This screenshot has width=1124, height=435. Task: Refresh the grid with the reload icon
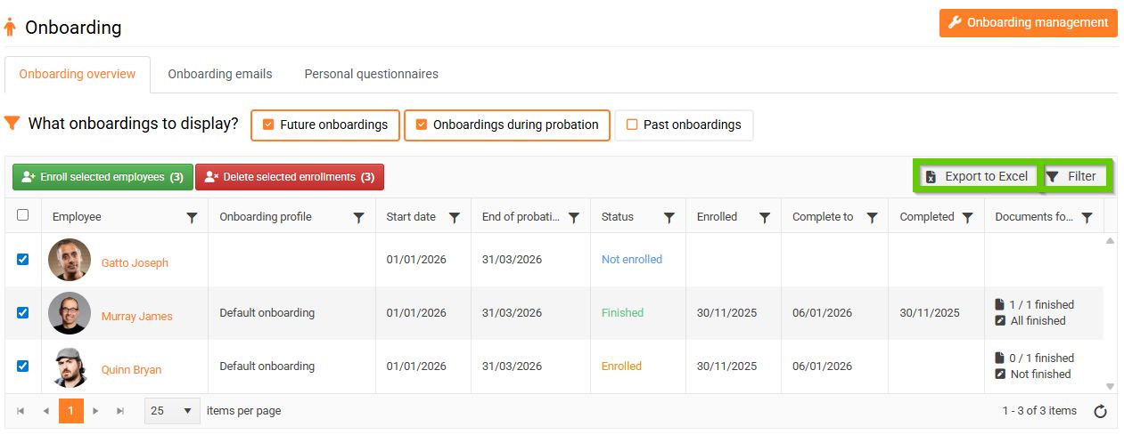[x=1100, y=411]
